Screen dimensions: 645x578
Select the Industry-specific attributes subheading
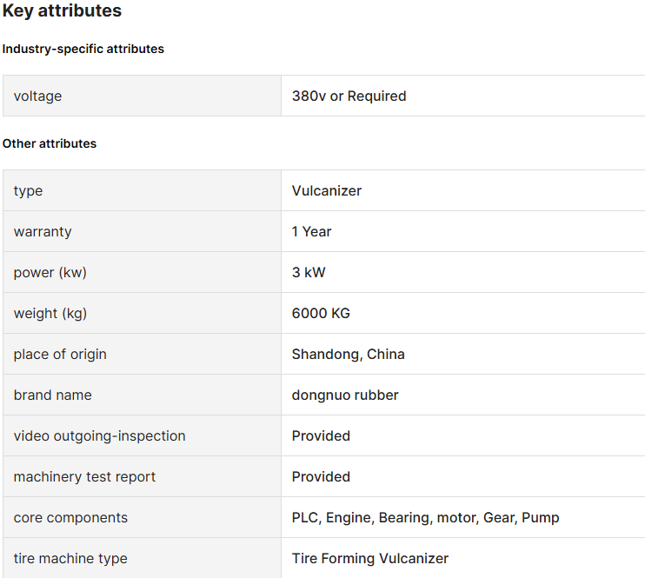tap(83, 49)
